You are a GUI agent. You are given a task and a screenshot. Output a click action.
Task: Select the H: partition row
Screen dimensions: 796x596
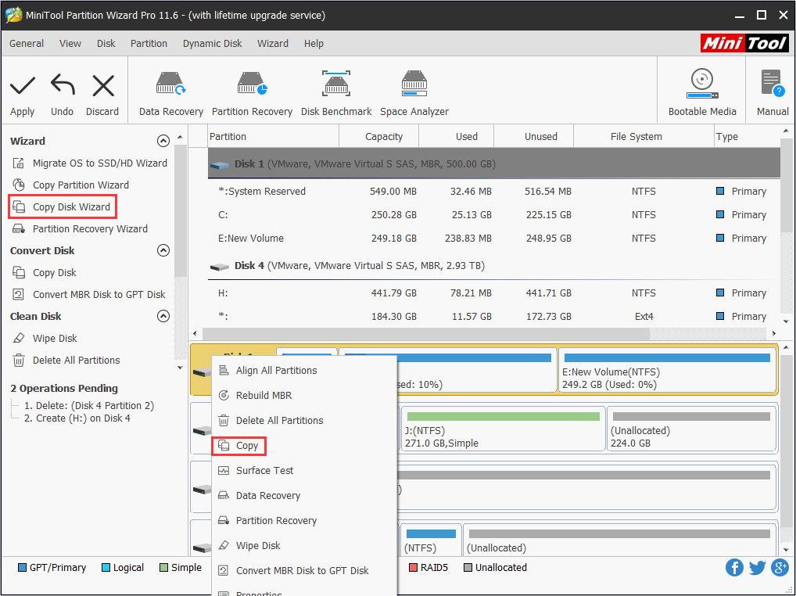[x=494, y=293]
